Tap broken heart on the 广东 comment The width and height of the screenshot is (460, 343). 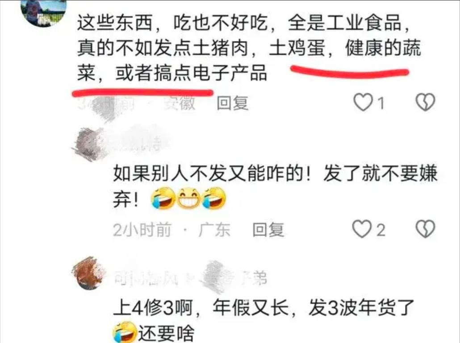click(425, 229)
